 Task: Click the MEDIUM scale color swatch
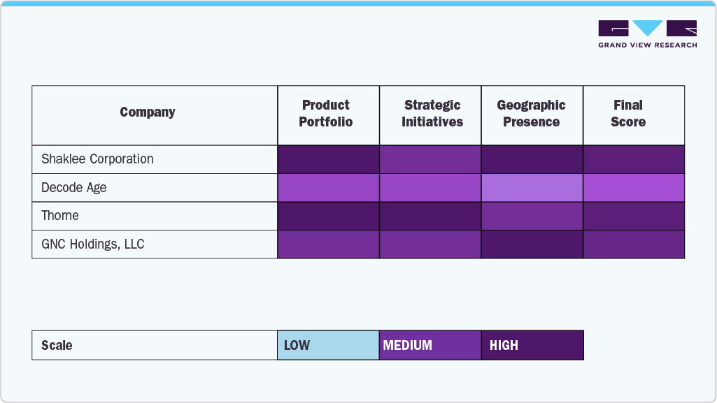(430, 345)
